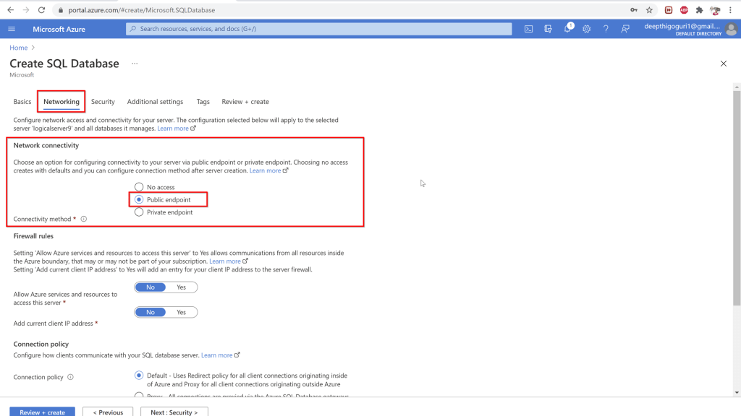Select the Private endpoint radio option
Viewport: 741px width, 416px height.
tap(140, 212)
